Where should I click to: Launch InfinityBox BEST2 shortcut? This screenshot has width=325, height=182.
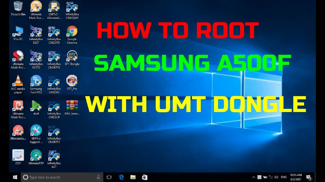tap(36, 59)
